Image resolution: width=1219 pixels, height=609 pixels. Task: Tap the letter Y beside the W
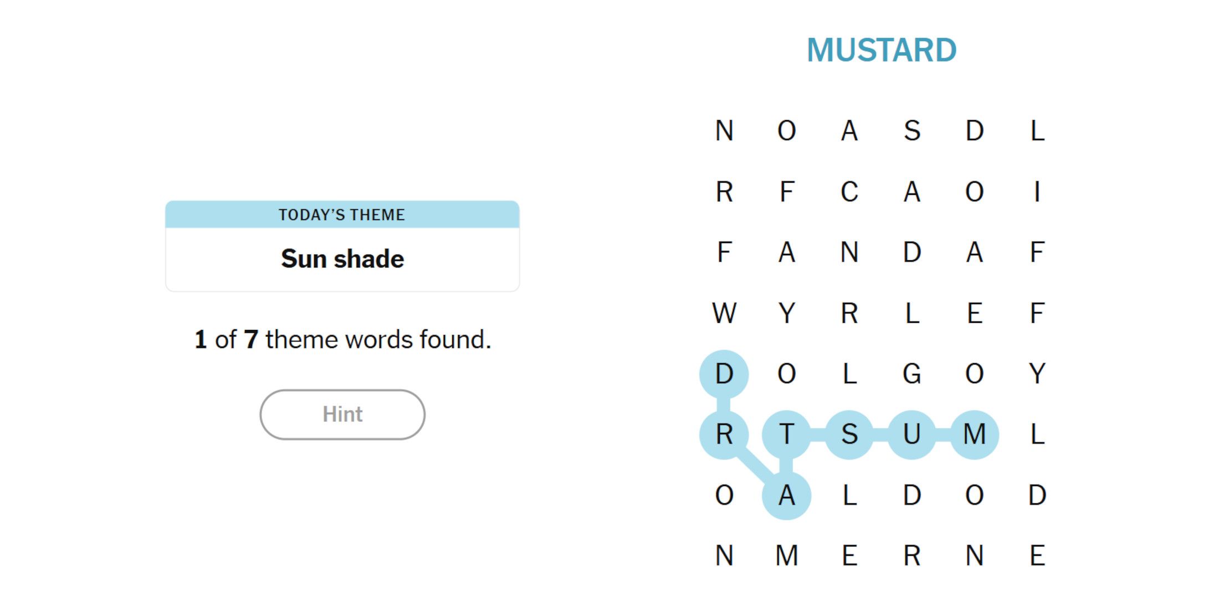click(787, 313)
